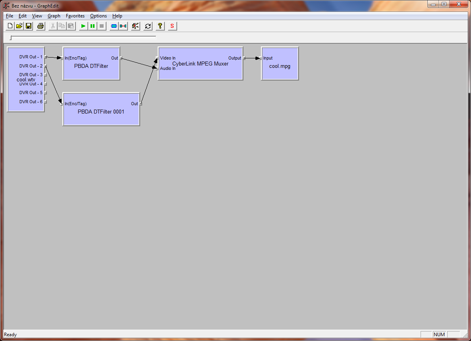Open the Options menu
Image resolution: width=471 pixels, height=341 pixels.
pyautogui.click(x=98, y=16)
